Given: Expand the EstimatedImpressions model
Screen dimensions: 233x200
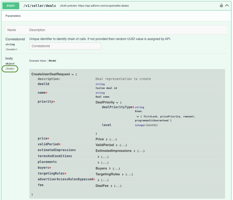Looking at the screenshot, I should point(134,151).
